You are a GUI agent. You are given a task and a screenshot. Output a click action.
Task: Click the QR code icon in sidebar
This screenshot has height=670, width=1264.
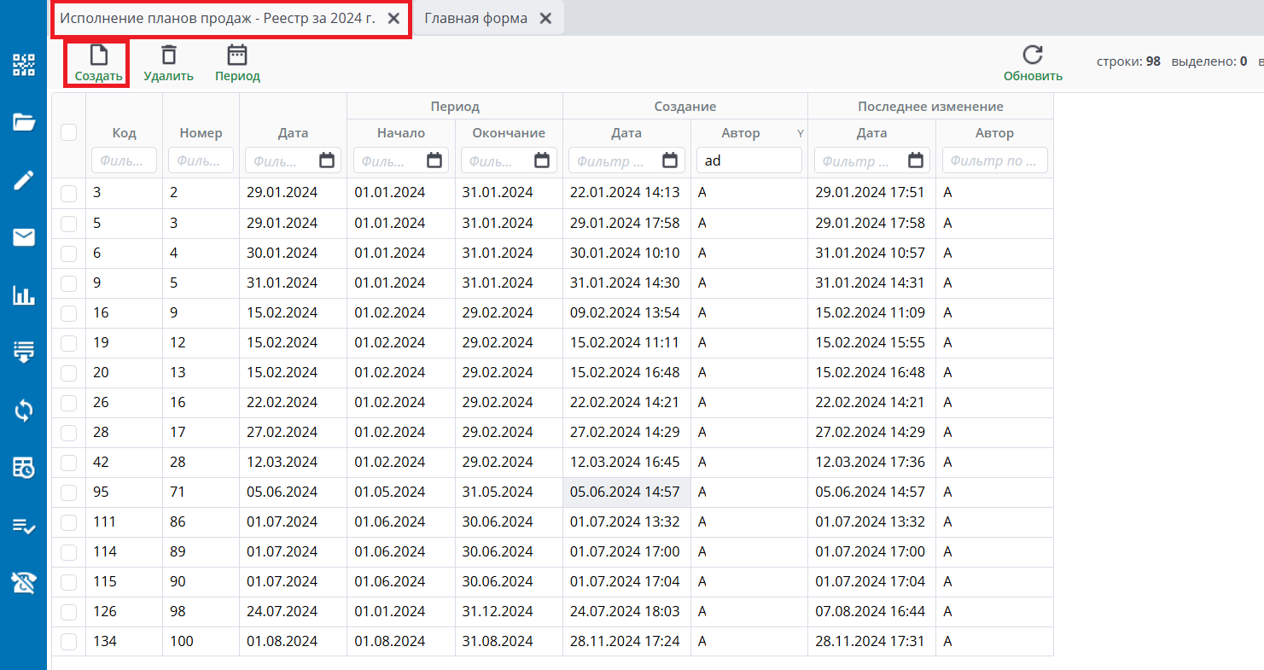24,66
